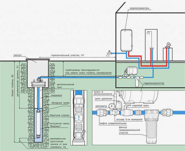185x151 pixels.
Task: Click the kitchen sink cabinet
Action: tap(168, 54)
